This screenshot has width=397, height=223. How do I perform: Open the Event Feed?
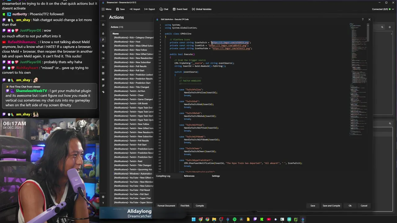point(180,9)
